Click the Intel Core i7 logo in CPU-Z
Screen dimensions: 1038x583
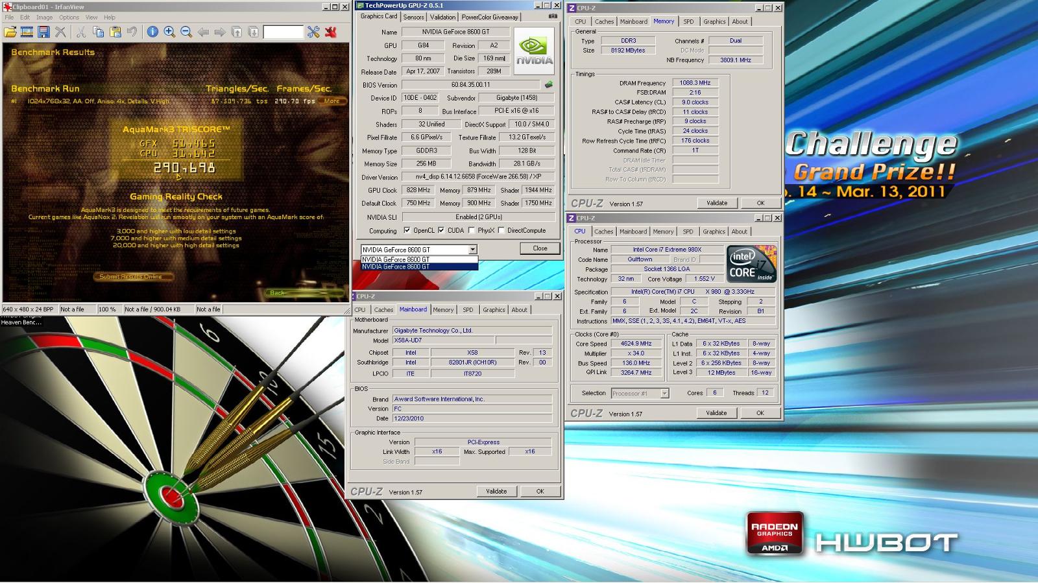click(751, 264)
